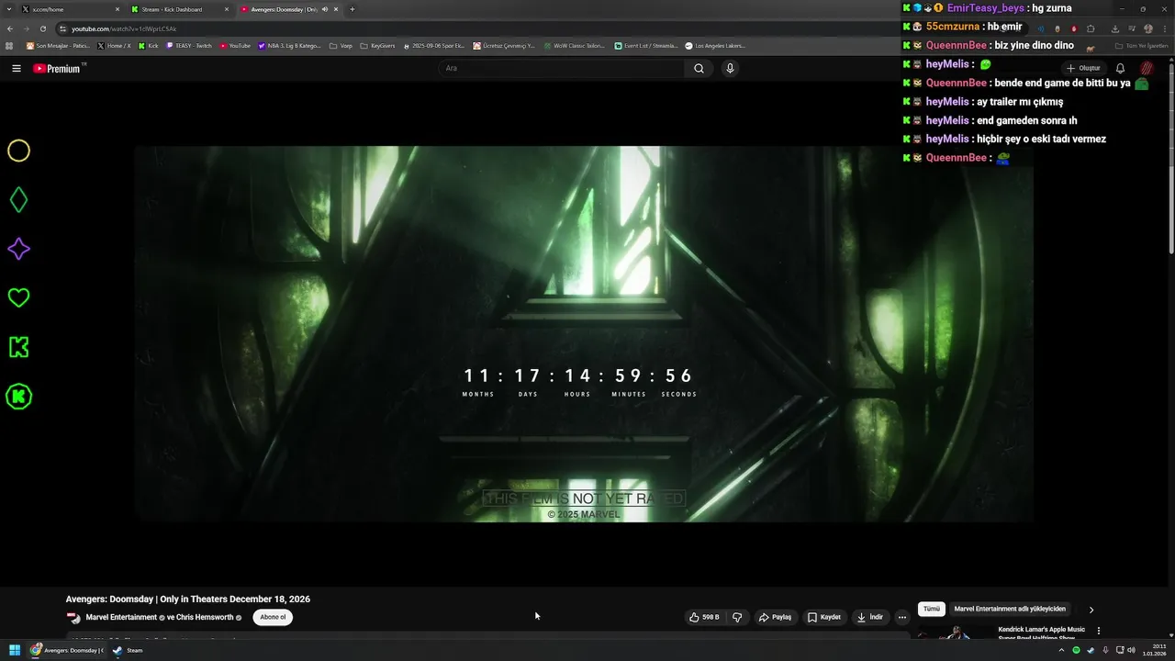Click the green diamond overlay icon
Viewport: 1175px width, 661px height.
tap(18, 200)
